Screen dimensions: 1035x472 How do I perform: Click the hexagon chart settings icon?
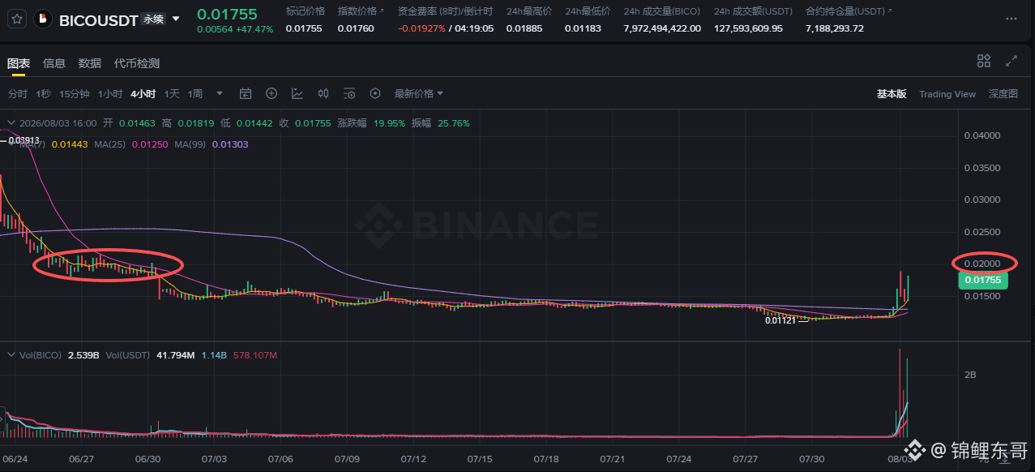(x=375, y=93)
